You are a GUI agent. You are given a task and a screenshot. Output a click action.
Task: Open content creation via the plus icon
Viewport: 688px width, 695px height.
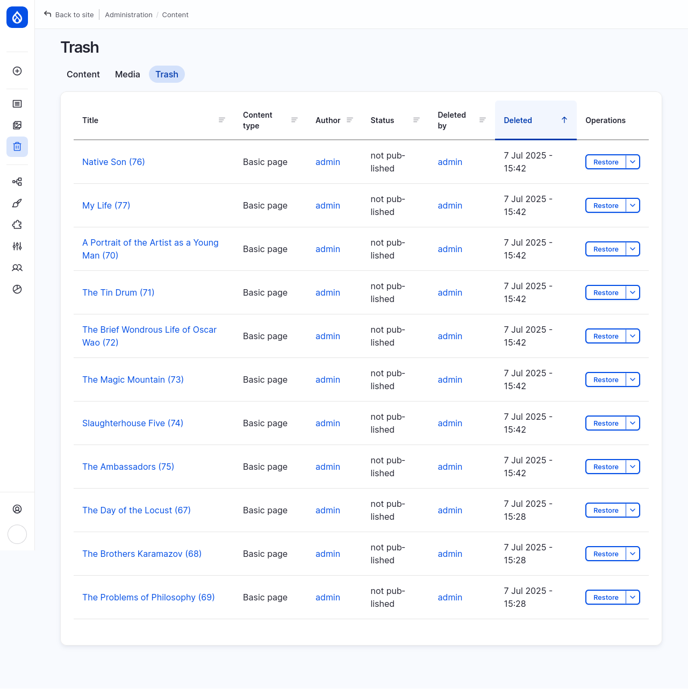pyautogui.click(x=17, y=70)
